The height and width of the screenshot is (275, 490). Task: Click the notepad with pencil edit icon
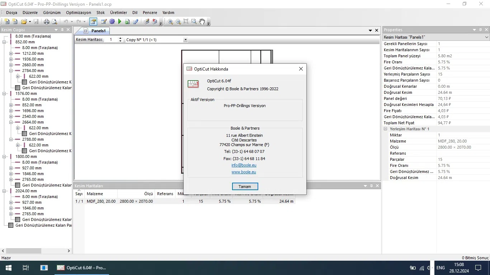pyautogui.click(x=104, y=21)
